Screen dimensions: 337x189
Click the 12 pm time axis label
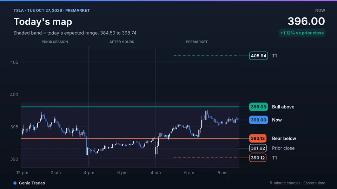point(22,173)
